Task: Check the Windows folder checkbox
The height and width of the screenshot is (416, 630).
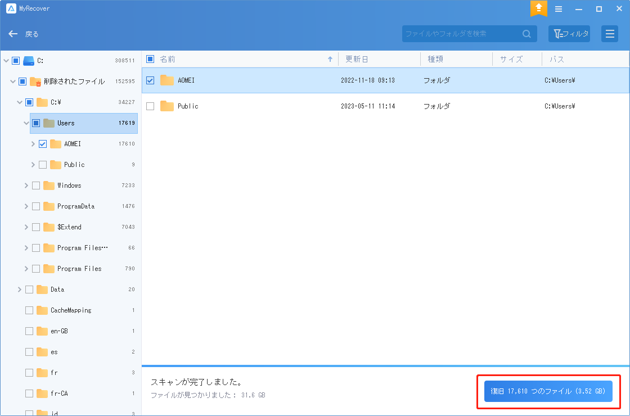Action: (x=36, y=186)
